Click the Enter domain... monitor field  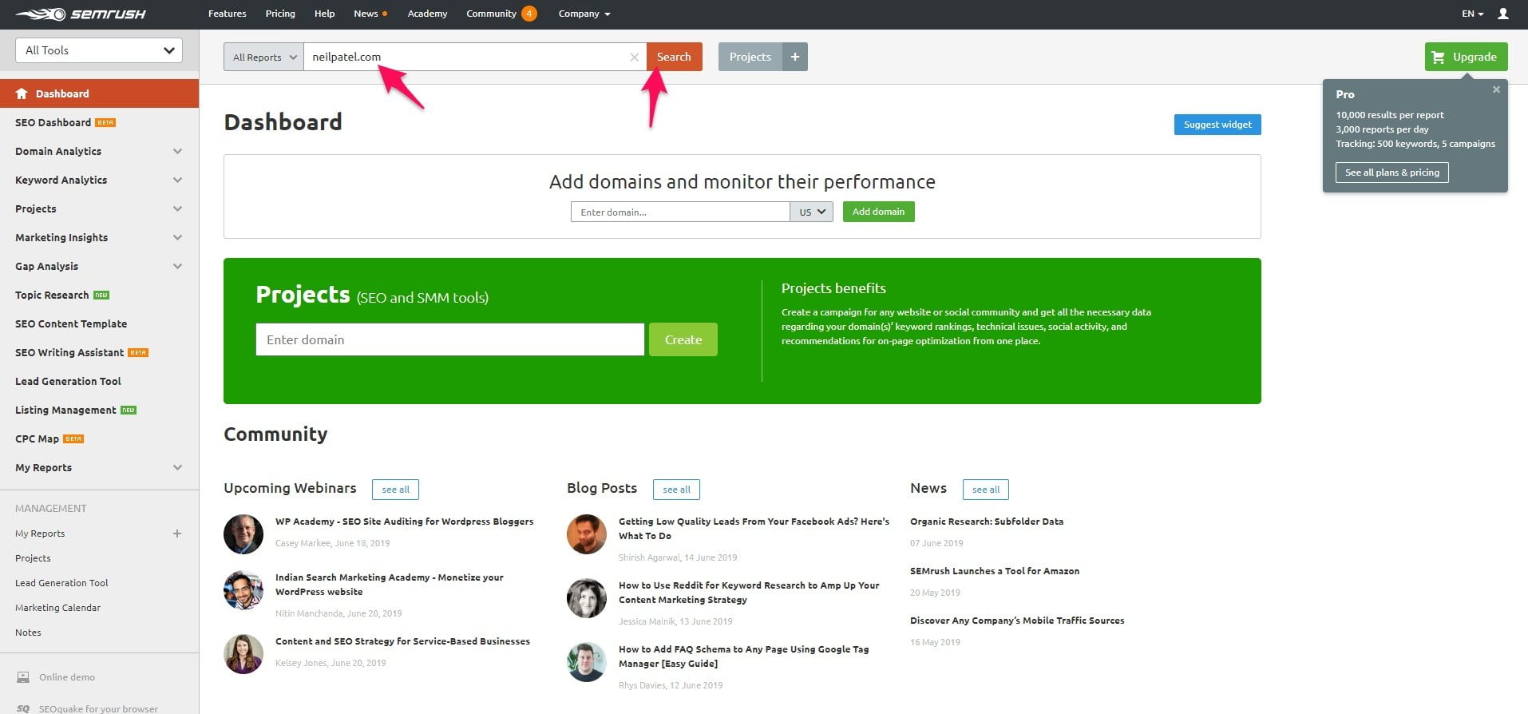(680, 212)
